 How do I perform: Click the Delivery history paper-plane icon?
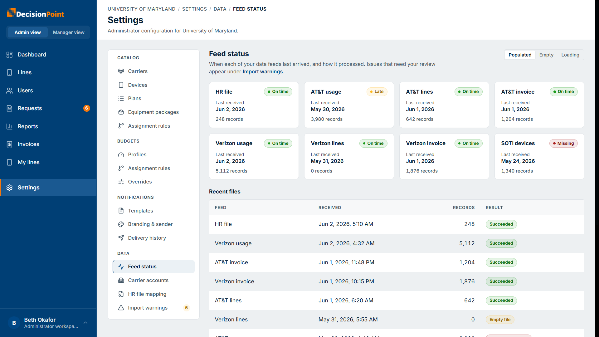[121, 238]
